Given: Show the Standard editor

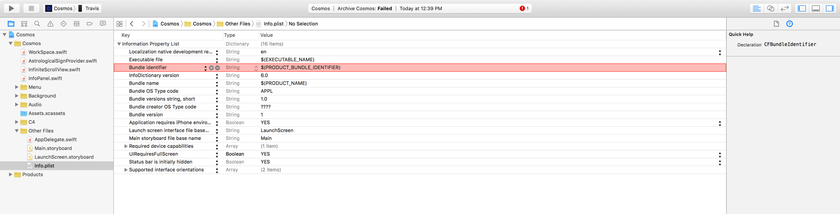Looking at the screenshot, I should click(x=756, y=8).
